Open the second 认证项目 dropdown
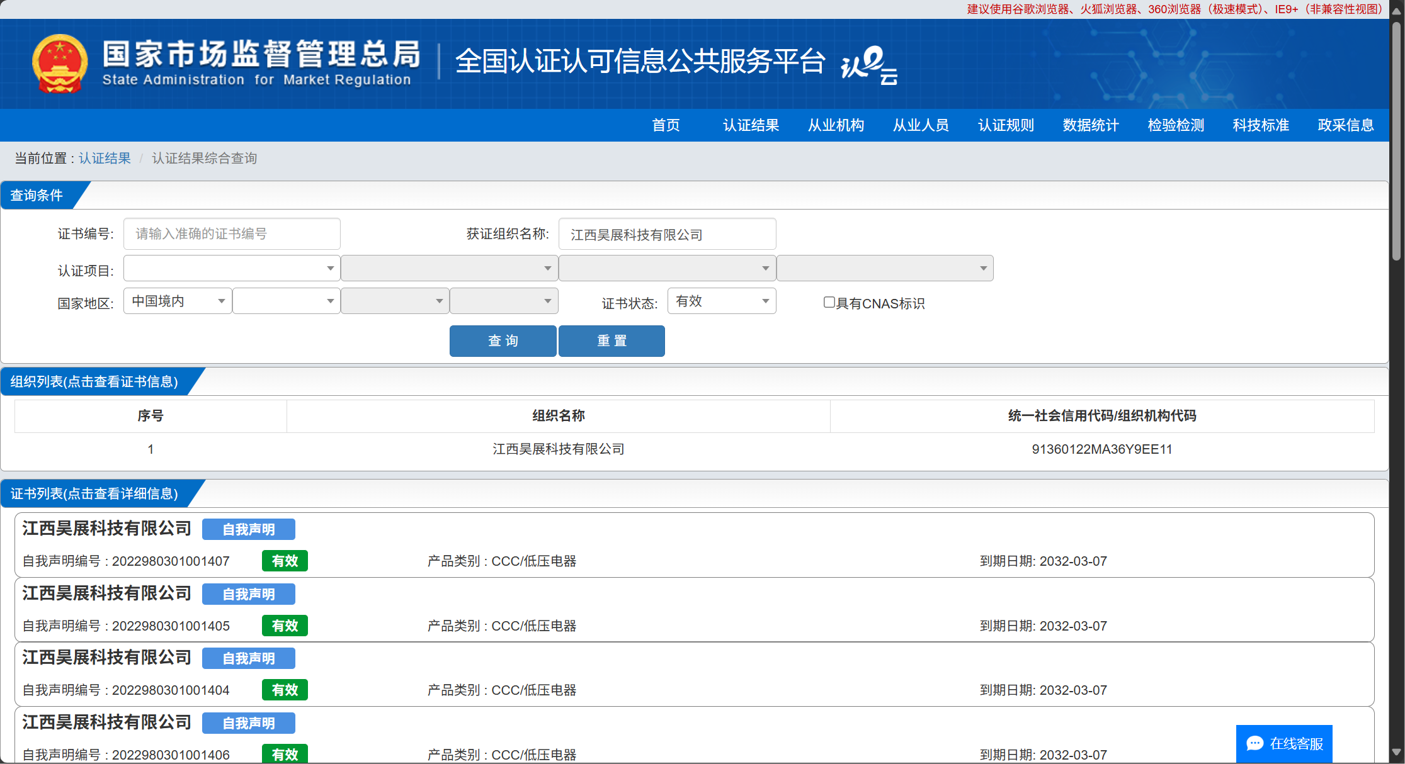1405x764 pixels. [450, 268]
